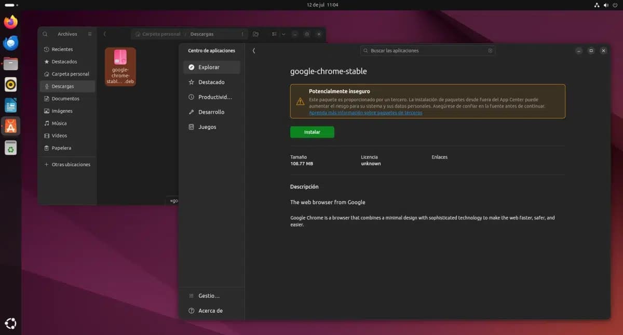Open LibreOffice Writer from the dock
The height and width of the screenshot is (335, 623).
(x=10, y=105)
